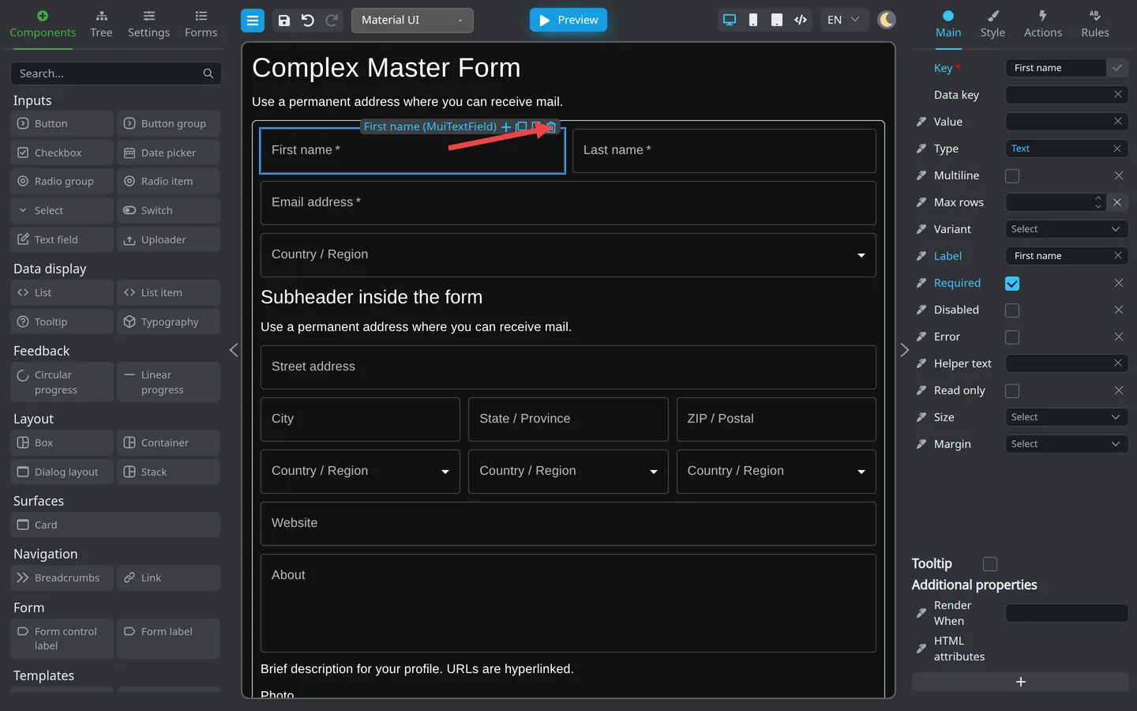
Task: Click the pencil icon beside Margin
Action: click(x=921, y=444)
